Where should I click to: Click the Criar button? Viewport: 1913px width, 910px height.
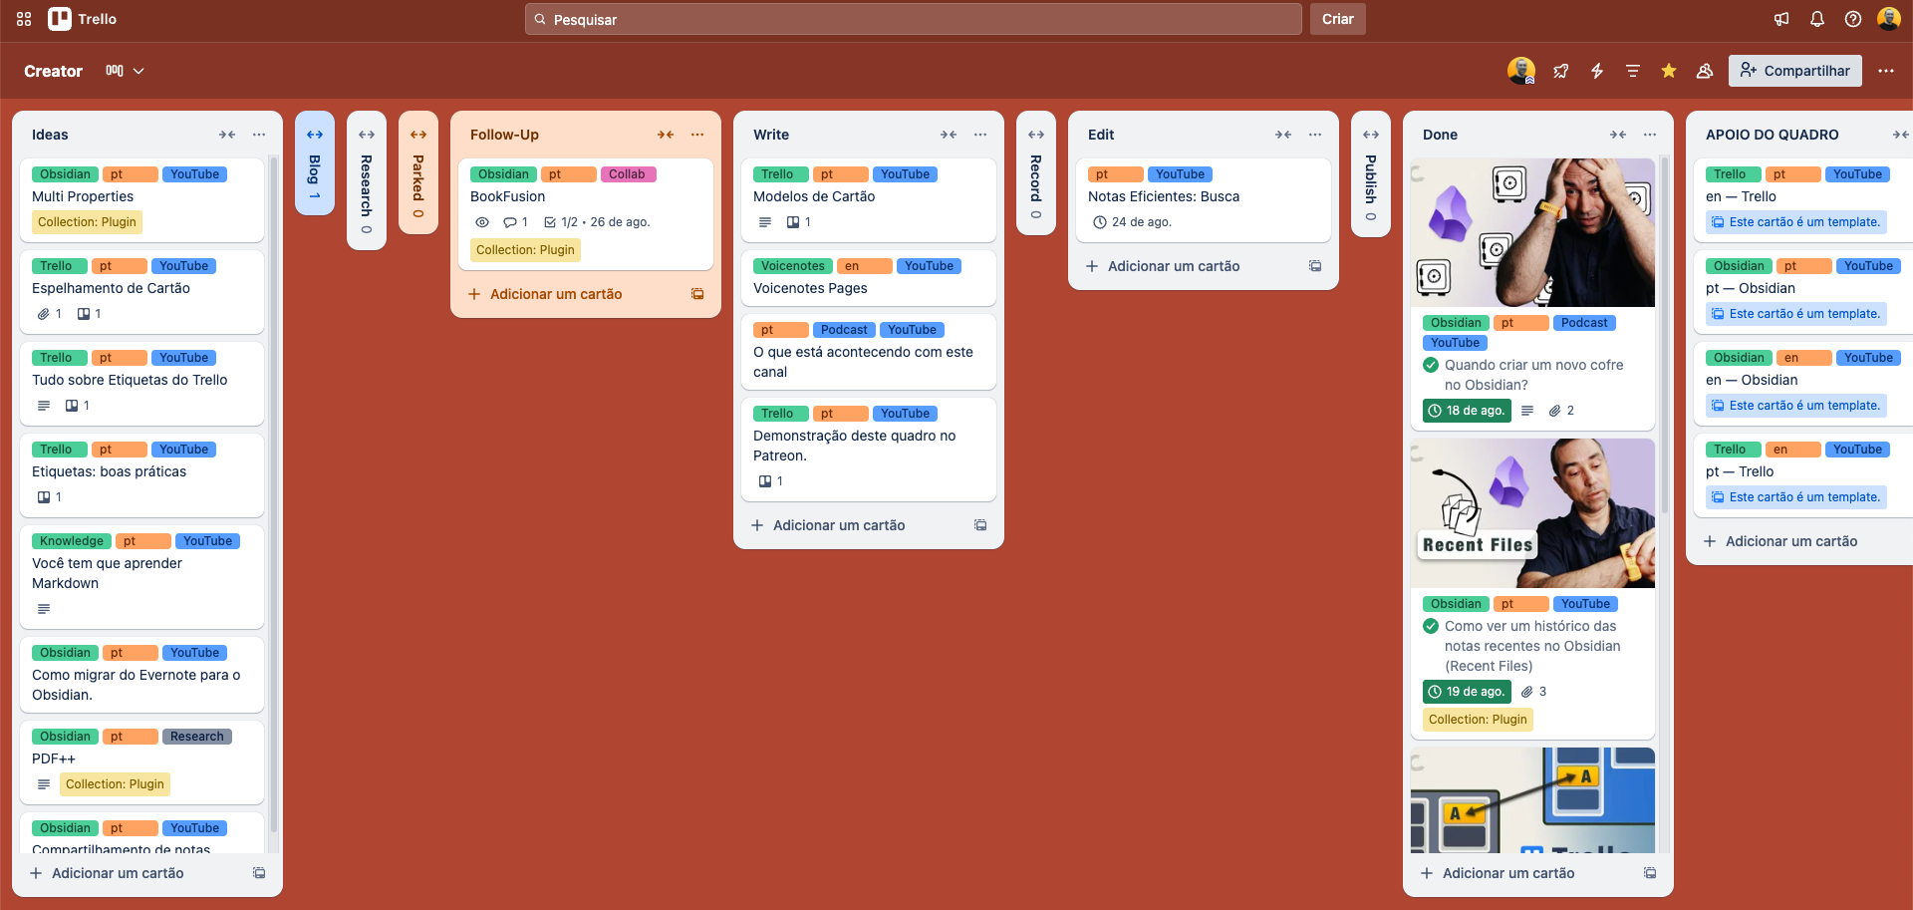pyautogui.click(x=1338, y=19)
